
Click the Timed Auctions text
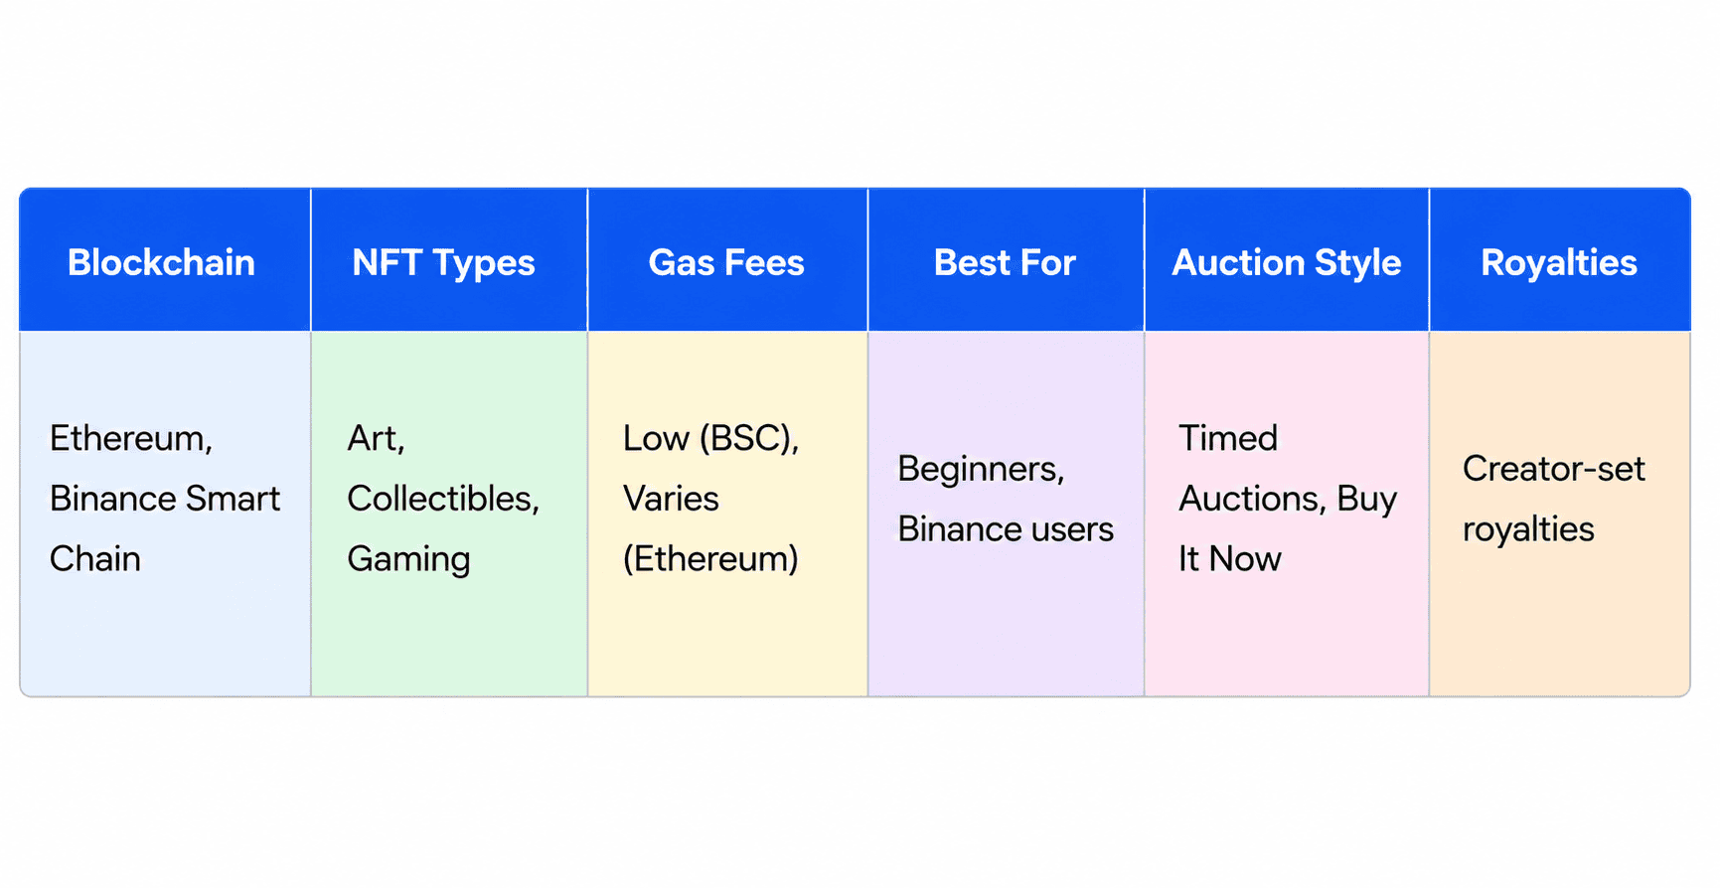coord(1252,468)
